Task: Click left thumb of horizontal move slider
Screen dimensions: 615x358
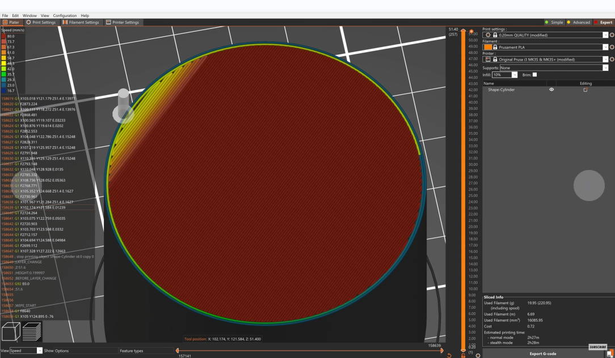Action: pos(177,351)
